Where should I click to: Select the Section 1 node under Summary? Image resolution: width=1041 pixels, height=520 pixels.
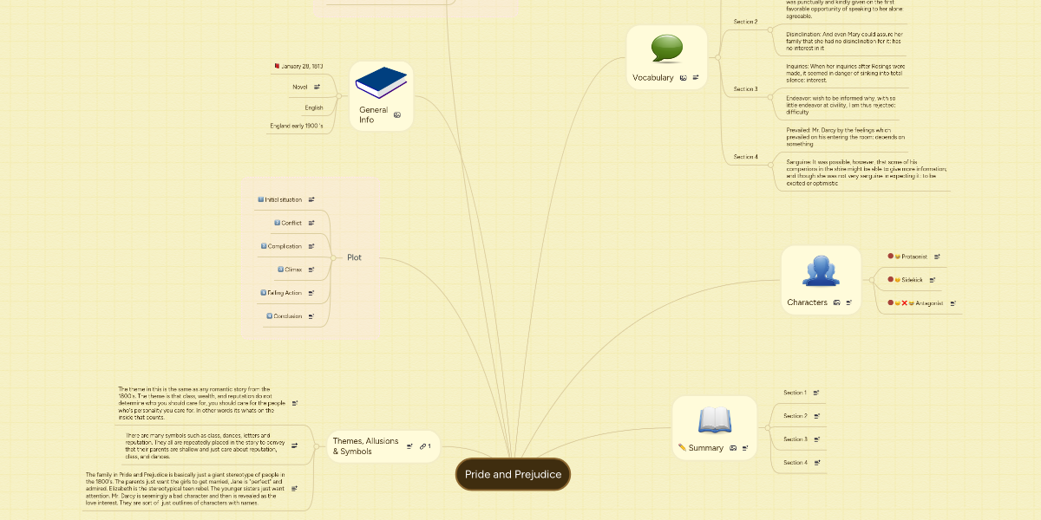[x=796, y=393]
